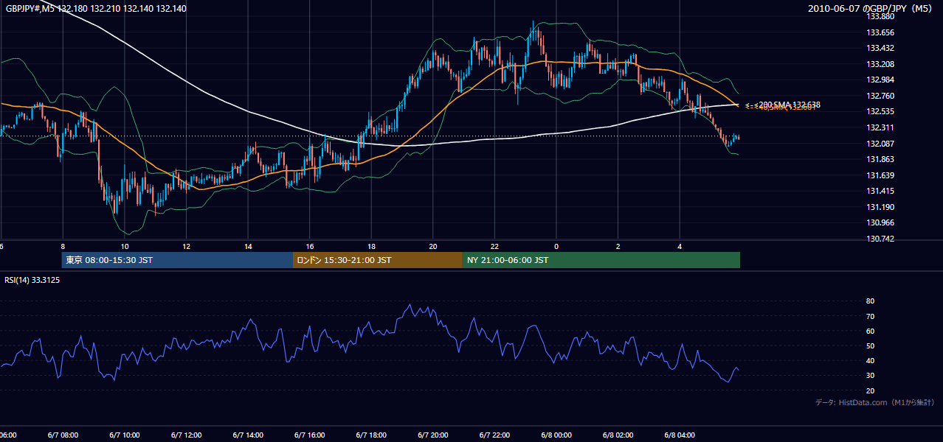Click the 6/7 08:00 time axis label
Screen dimensions: 943x442
[63, 435]
